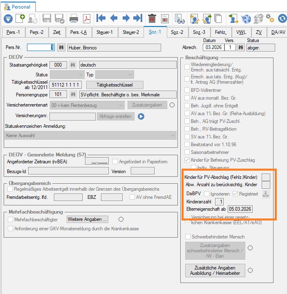This screenshot has height=294, width=287.
Task: Open the Fehlz. tab
Action: [221, 32]
